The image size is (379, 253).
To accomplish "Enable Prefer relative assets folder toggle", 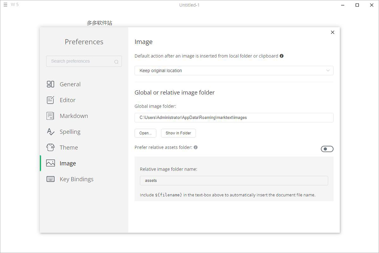I will pos(327,149).
